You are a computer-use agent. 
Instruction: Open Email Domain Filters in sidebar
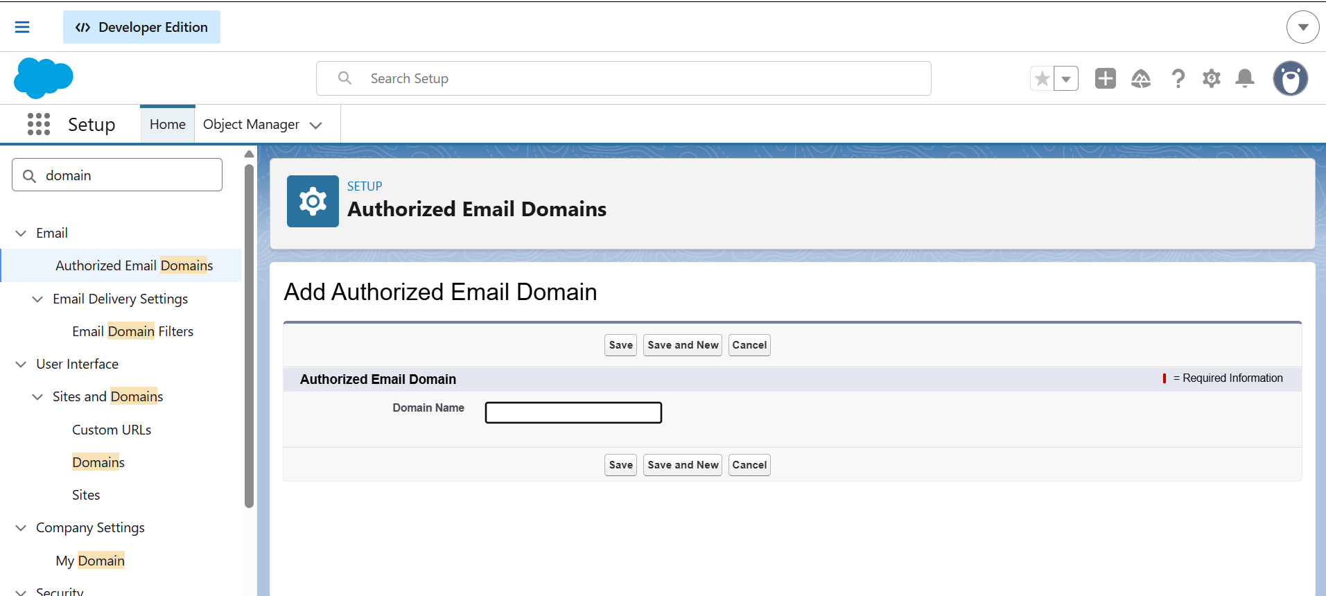[132, 331]
